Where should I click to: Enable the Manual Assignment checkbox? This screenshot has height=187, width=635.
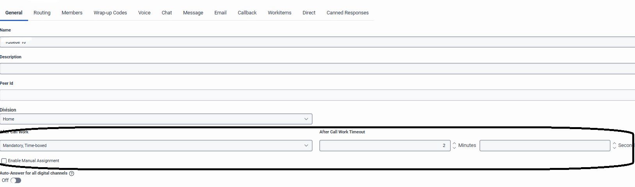click(x=4, y=161)
